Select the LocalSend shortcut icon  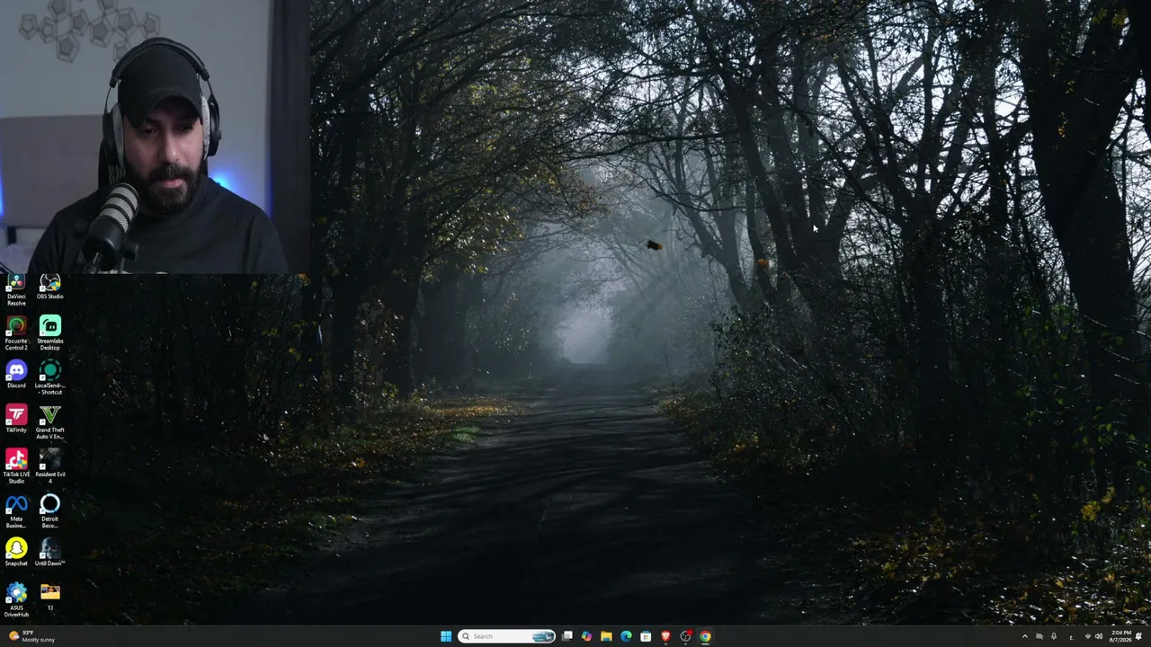tap(49, 378)
